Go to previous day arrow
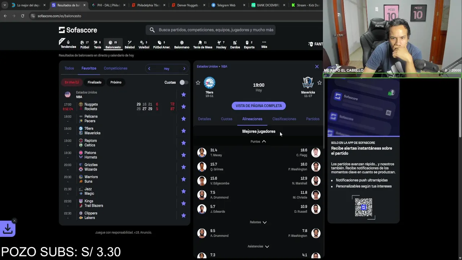The width and height of the screenshot is (462, 260). [x=149, y=69]
